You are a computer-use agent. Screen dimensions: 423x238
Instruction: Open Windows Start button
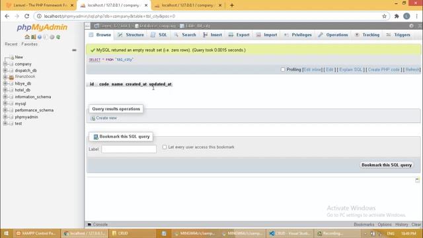6,233
